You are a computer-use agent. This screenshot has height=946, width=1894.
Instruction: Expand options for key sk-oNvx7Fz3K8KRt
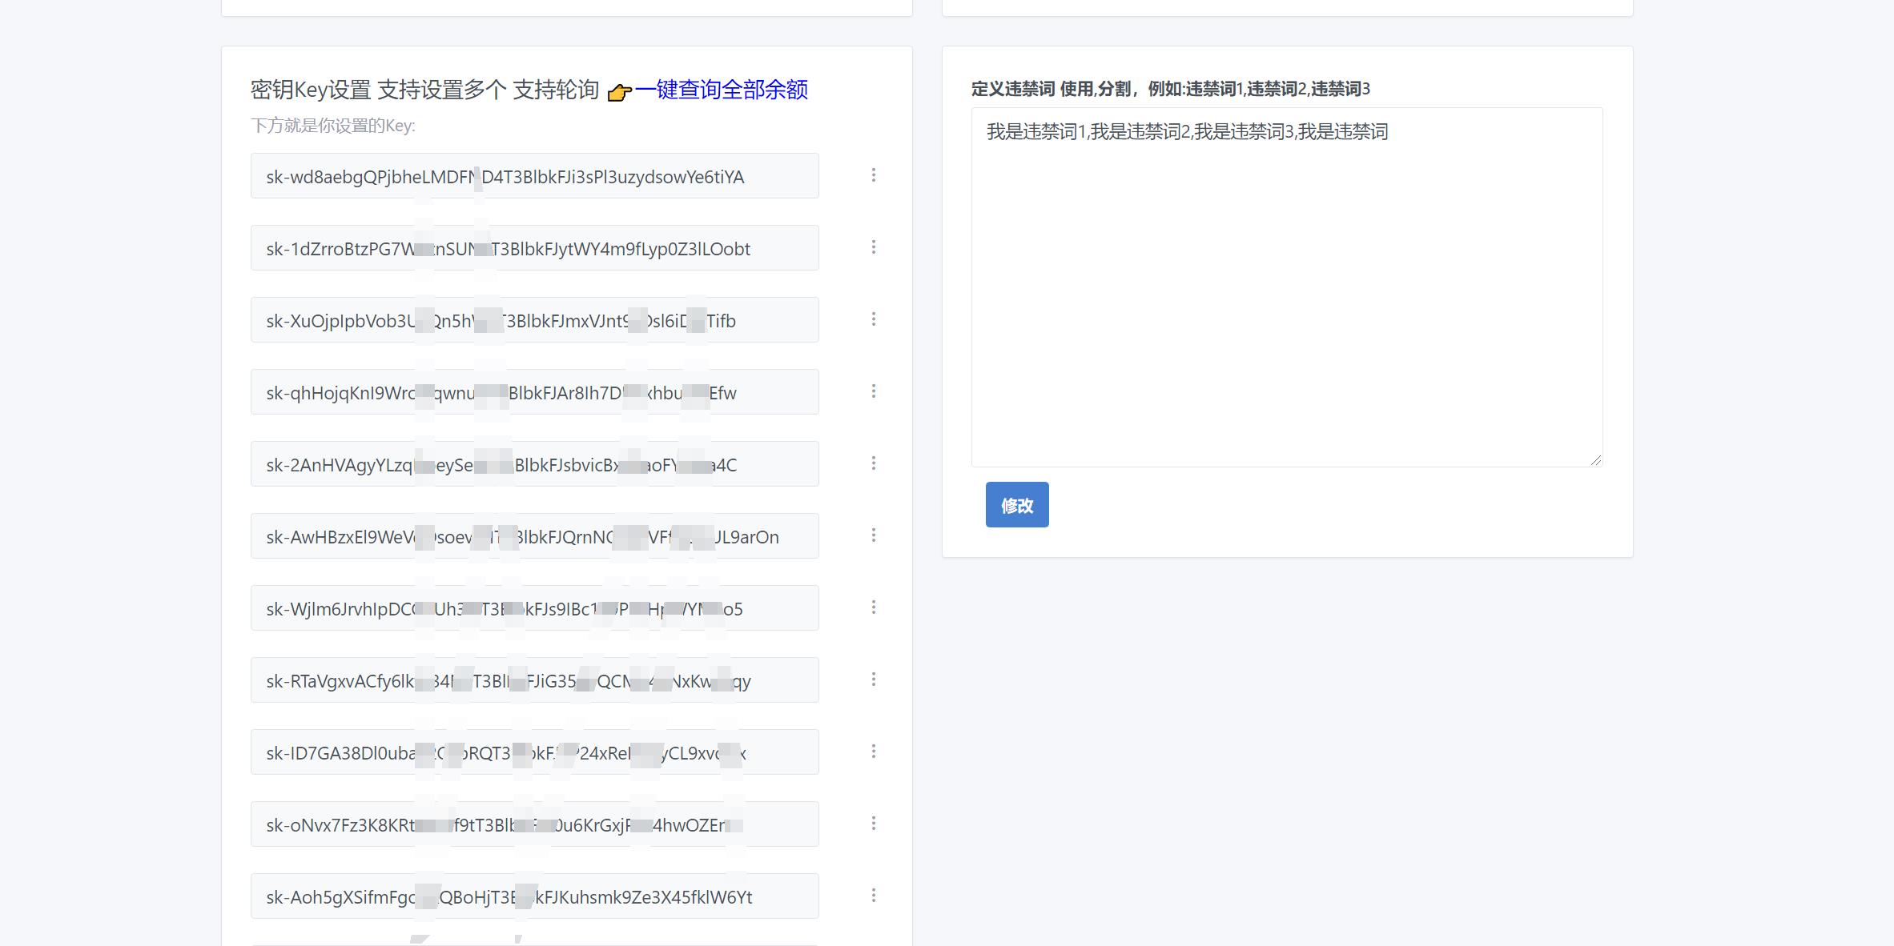pos(875,824)
